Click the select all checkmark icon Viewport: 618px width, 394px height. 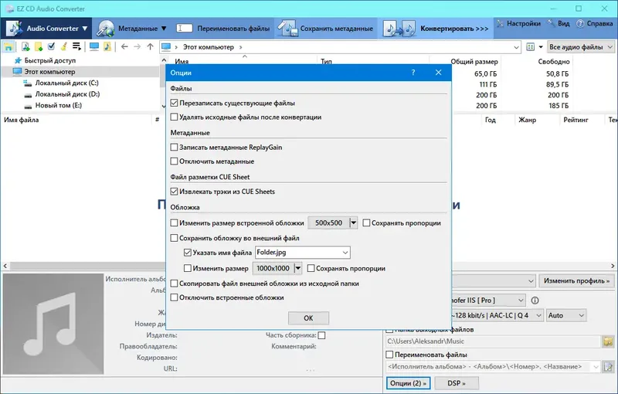[51, 47]
